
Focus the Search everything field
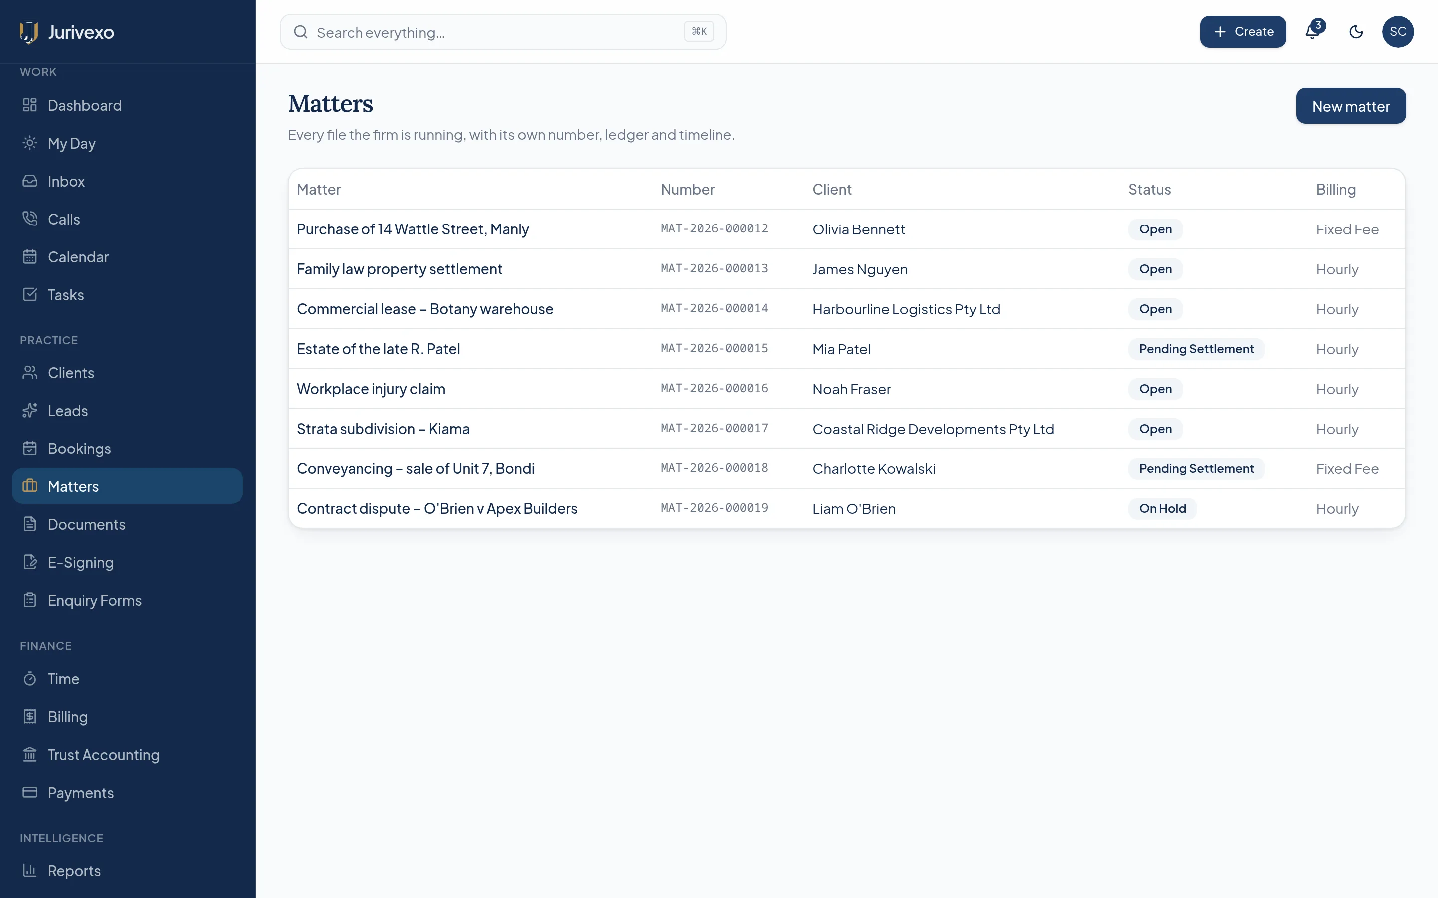pos(503,32)
